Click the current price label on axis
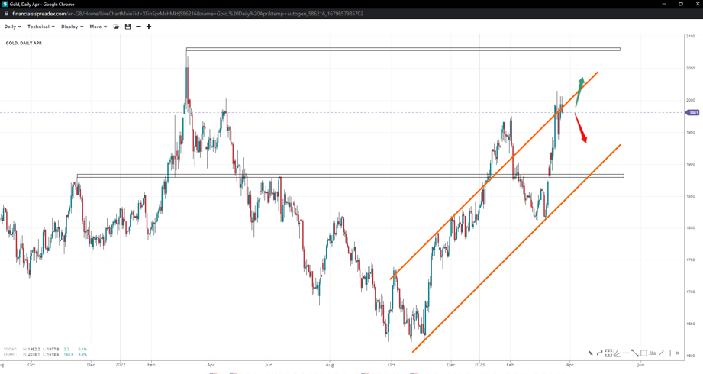This screenshot has width=703, height=374. tap(692, 113)
